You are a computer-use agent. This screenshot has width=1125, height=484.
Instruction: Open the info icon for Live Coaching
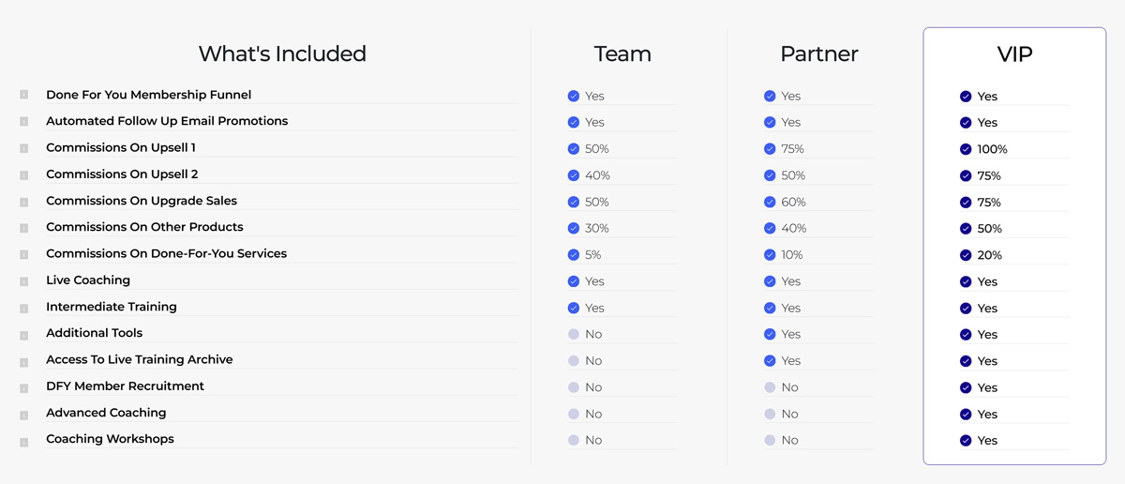[x=24, y=280]
